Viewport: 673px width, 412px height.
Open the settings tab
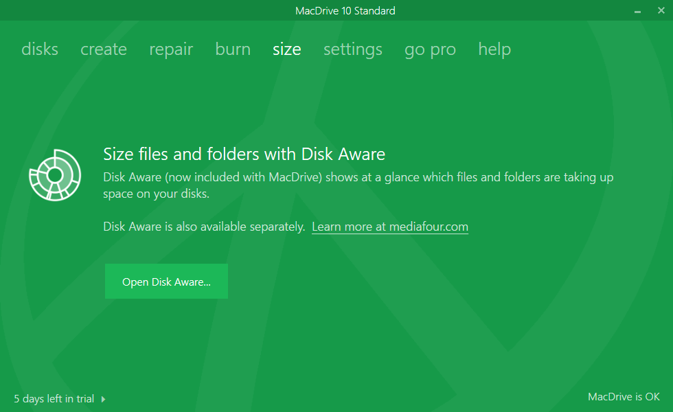pos(353,49)
